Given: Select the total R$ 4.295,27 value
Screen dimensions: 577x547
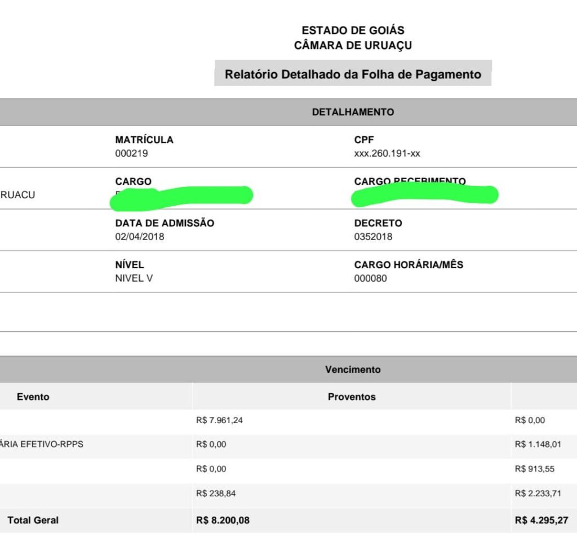Looking at the screenshot, I should 541,521.
